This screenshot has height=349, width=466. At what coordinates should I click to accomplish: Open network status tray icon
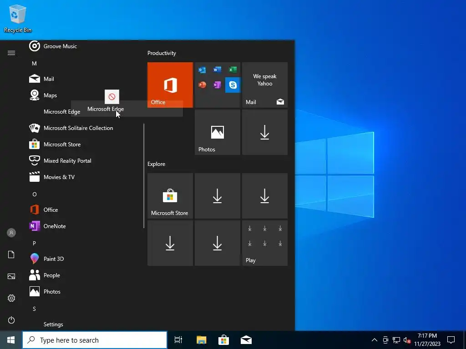coord(396,340)
